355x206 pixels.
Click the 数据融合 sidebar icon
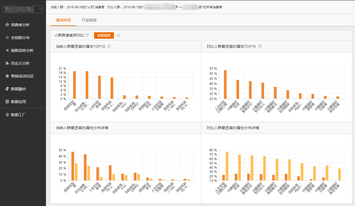(7, 89)
